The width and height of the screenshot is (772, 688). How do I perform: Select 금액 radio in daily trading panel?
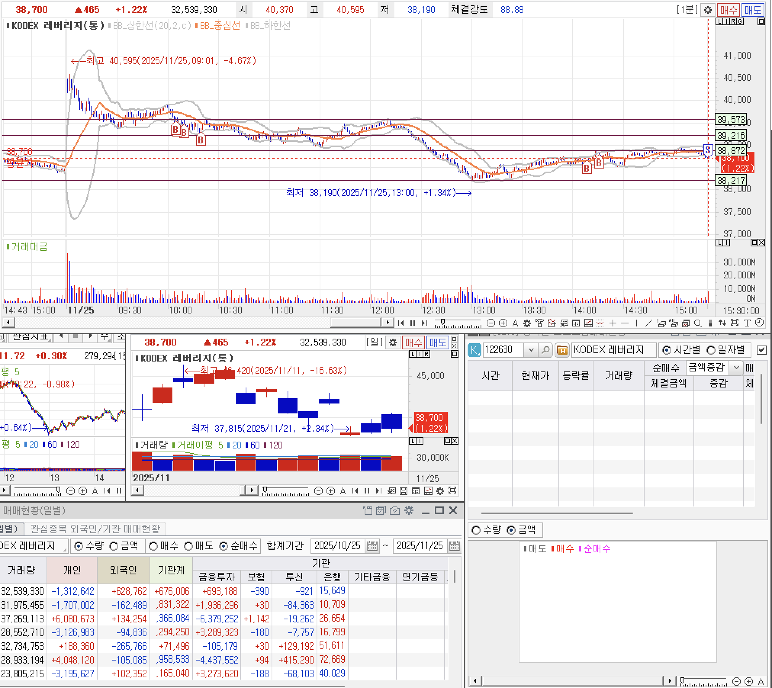(x=114, y=546)
